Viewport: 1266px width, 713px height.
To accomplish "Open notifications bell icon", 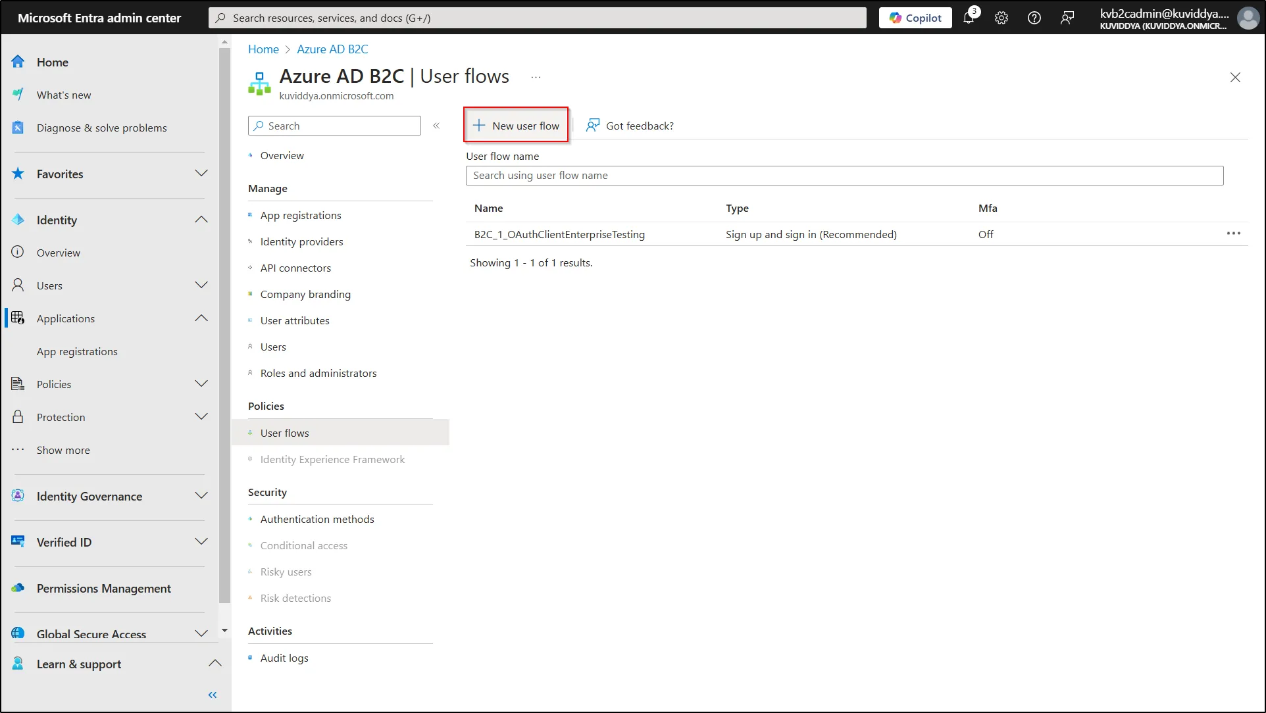I will click(x=969, y=18).
